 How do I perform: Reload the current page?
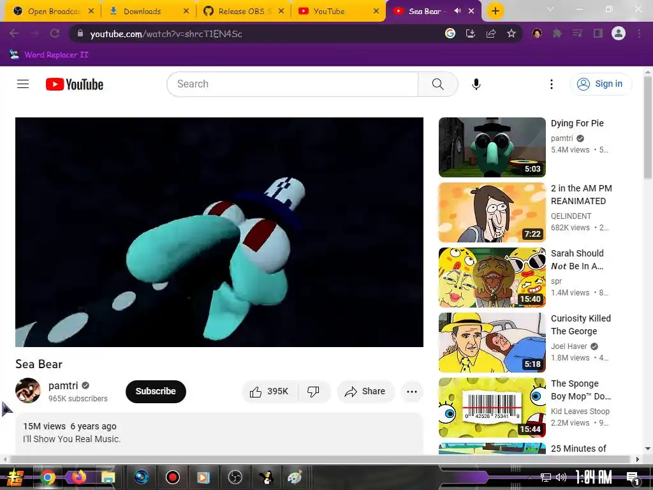pos(55,33)
